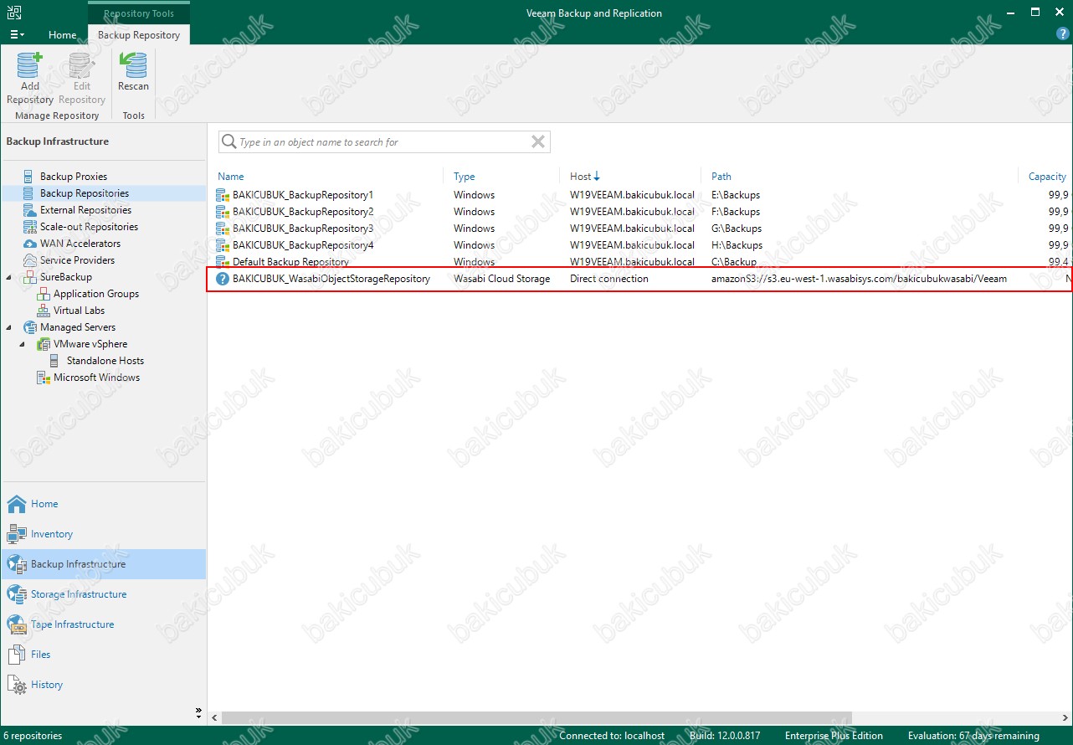Select BAKICUBUK_BackupRepository1 row
1073x745 pixels.
640,195
